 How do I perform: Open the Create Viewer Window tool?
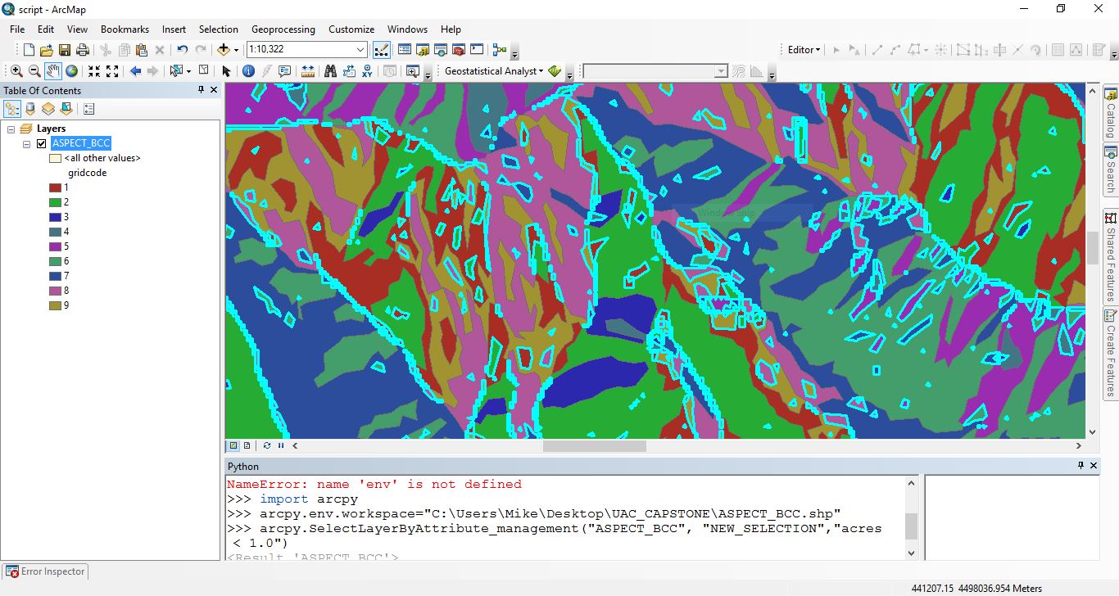(x=413, y=71)
